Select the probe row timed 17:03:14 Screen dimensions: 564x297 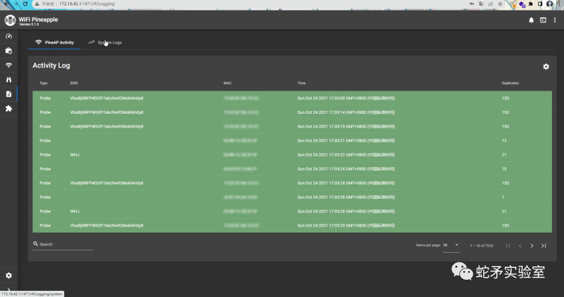tap(292, 112)
